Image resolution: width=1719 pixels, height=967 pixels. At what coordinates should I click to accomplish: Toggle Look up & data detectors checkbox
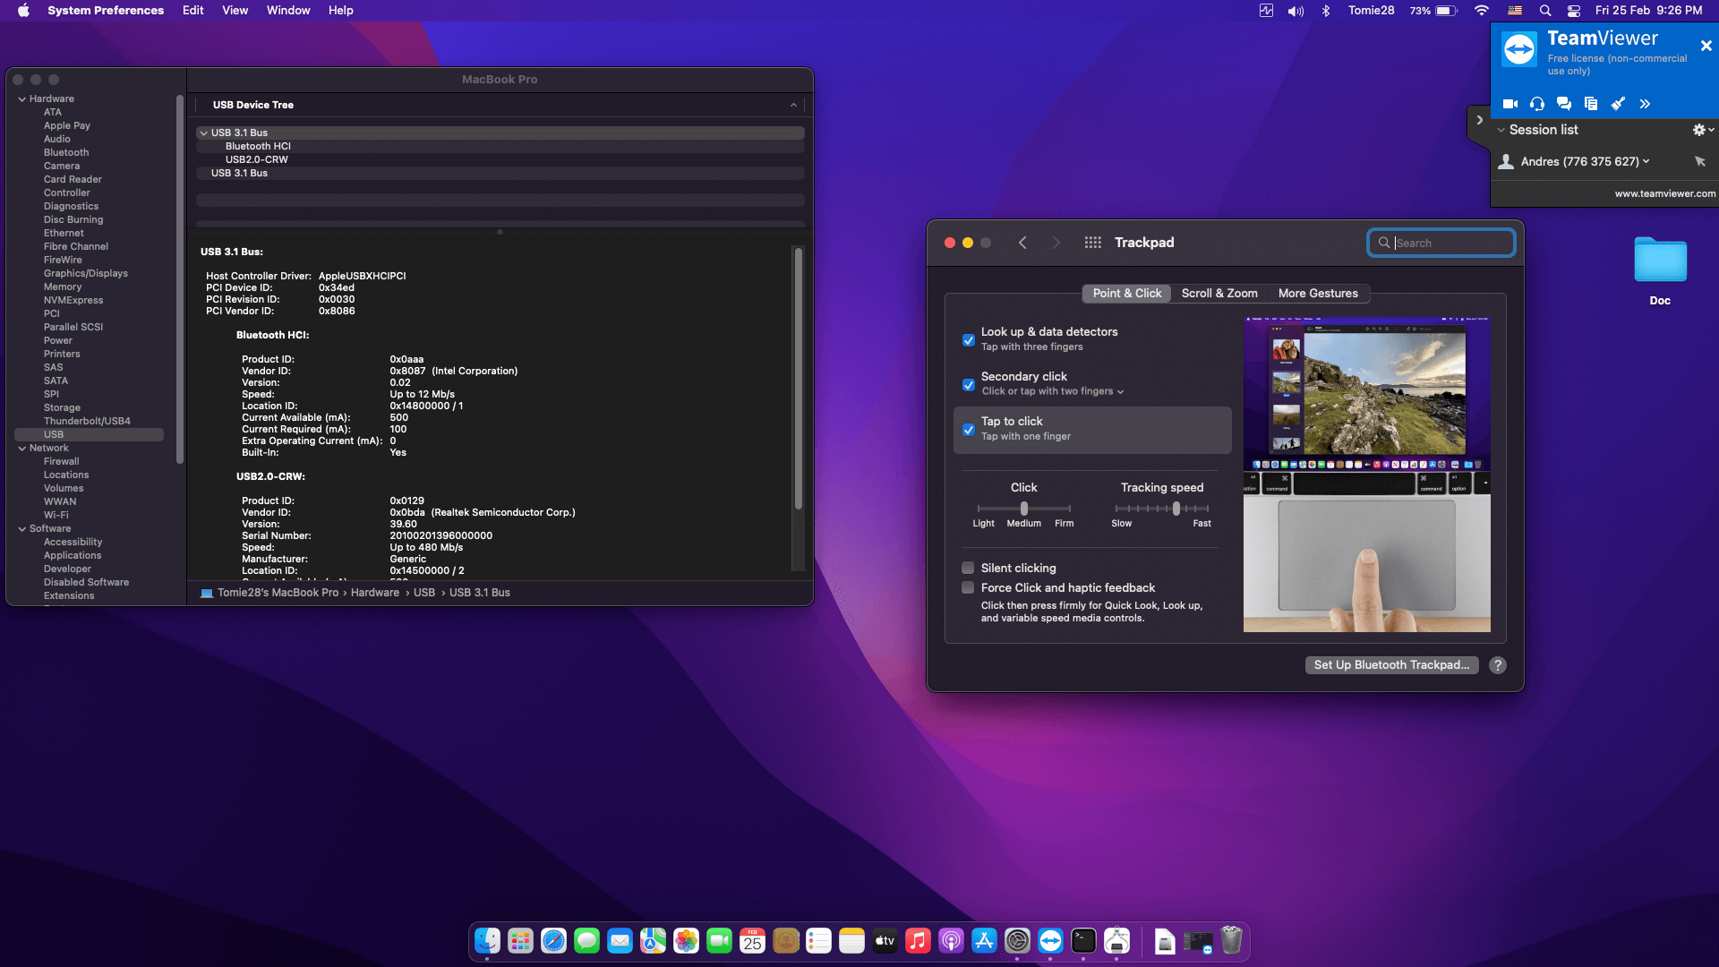969,340
